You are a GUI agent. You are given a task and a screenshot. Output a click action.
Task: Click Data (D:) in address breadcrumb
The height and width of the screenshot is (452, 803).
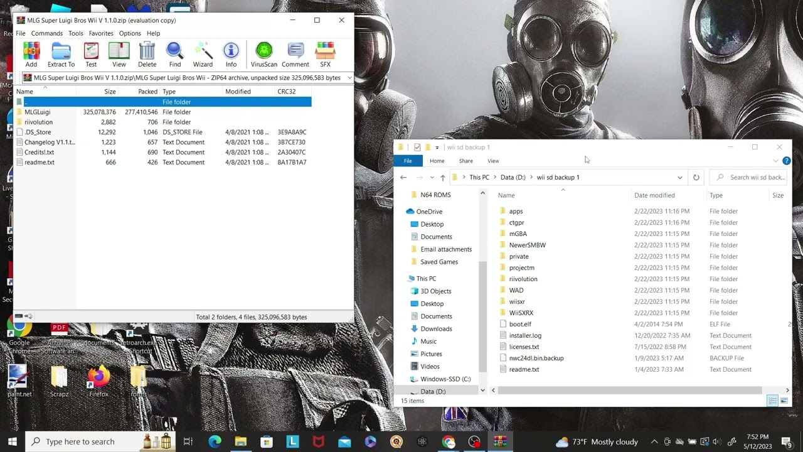(513, 177)
